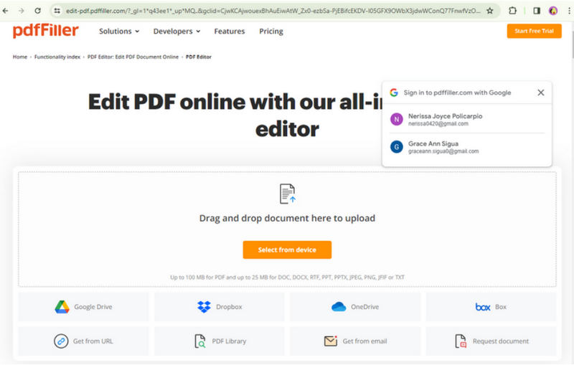Click email nerissa0420@gmail.com text
Image resolution: width=574 pixels, height=365 pixels.
point(438,124)
